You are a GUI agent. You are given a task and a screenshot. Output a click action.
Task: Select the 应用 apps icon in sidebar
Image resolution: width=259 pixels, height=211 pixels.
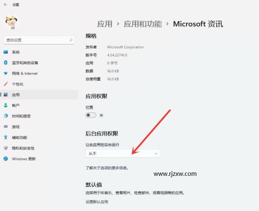[5, 95]
